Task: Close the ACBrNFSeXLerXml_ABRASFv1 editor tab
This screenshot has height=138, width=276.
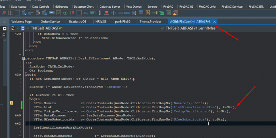Action: [x=215, y=22]
